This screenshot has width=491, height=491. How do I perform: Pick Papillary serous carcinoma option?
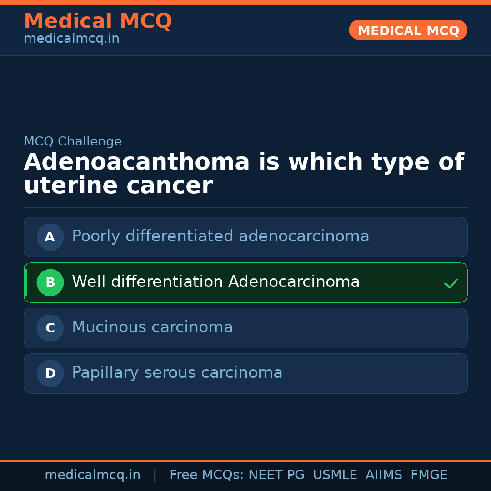pyautogui.click(x=177, y=373)
